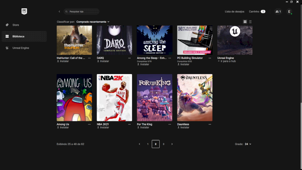Click the Epic Games logo
The image size is (302, 170).
pos(24,11)
